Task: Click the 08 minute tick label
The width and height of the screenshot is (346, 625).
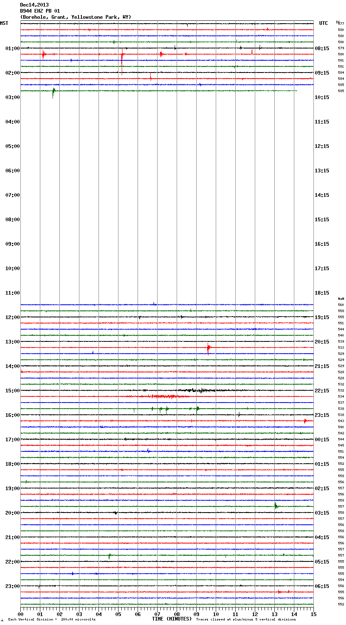Action: pos(177,614)
